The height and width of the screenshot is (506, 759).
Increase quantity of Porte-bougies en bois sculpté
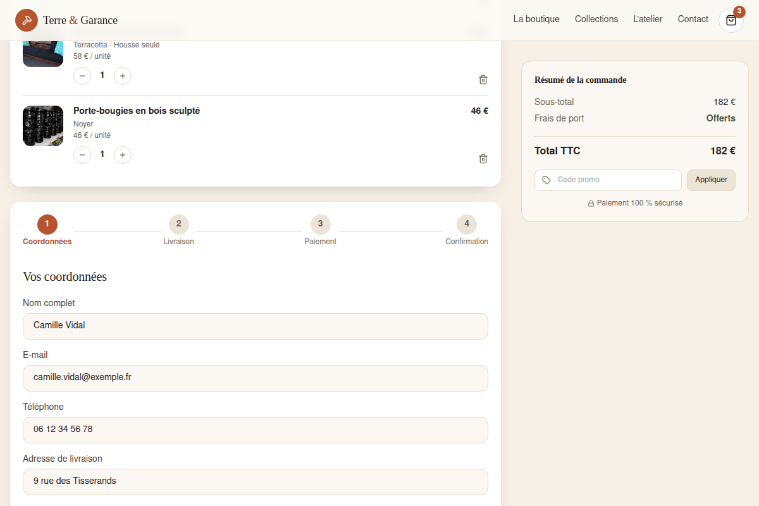coord(123,155)
